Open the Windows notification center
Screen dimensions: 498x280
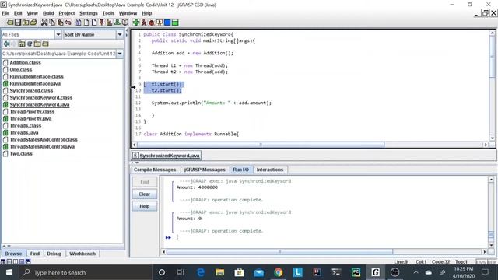point(485,272)
